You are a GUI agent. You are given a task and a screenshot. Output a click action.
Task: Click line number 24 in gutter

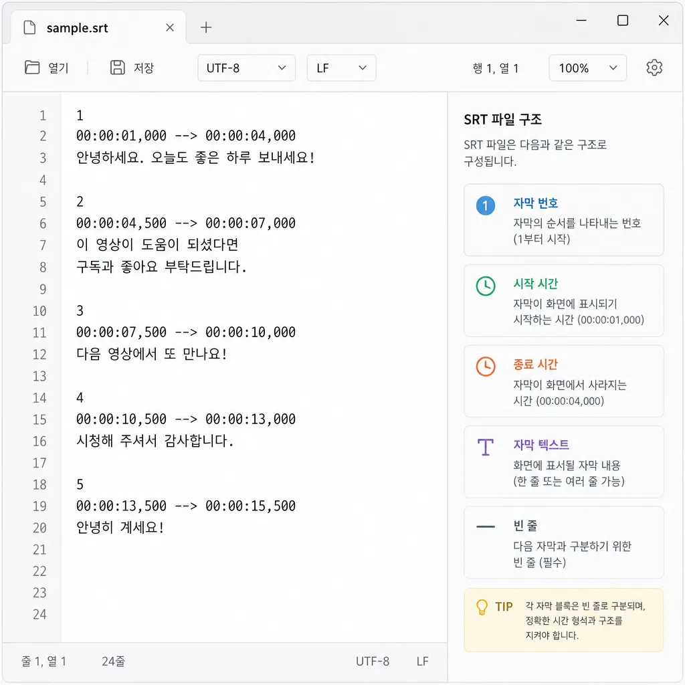(39, 614)
